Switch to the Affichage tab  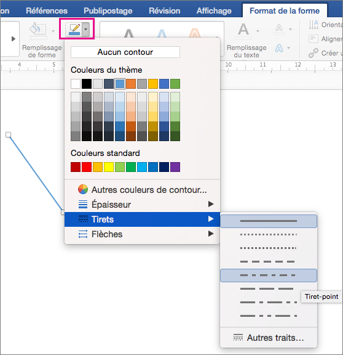(x=214, y=10)
